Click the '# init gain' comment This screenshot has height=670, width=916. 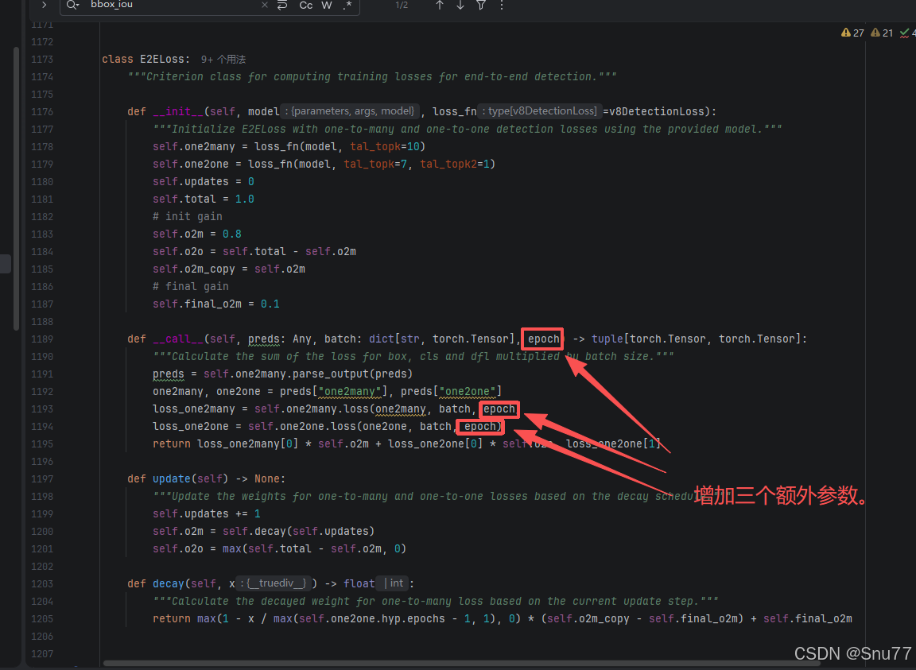pos(188,216)
